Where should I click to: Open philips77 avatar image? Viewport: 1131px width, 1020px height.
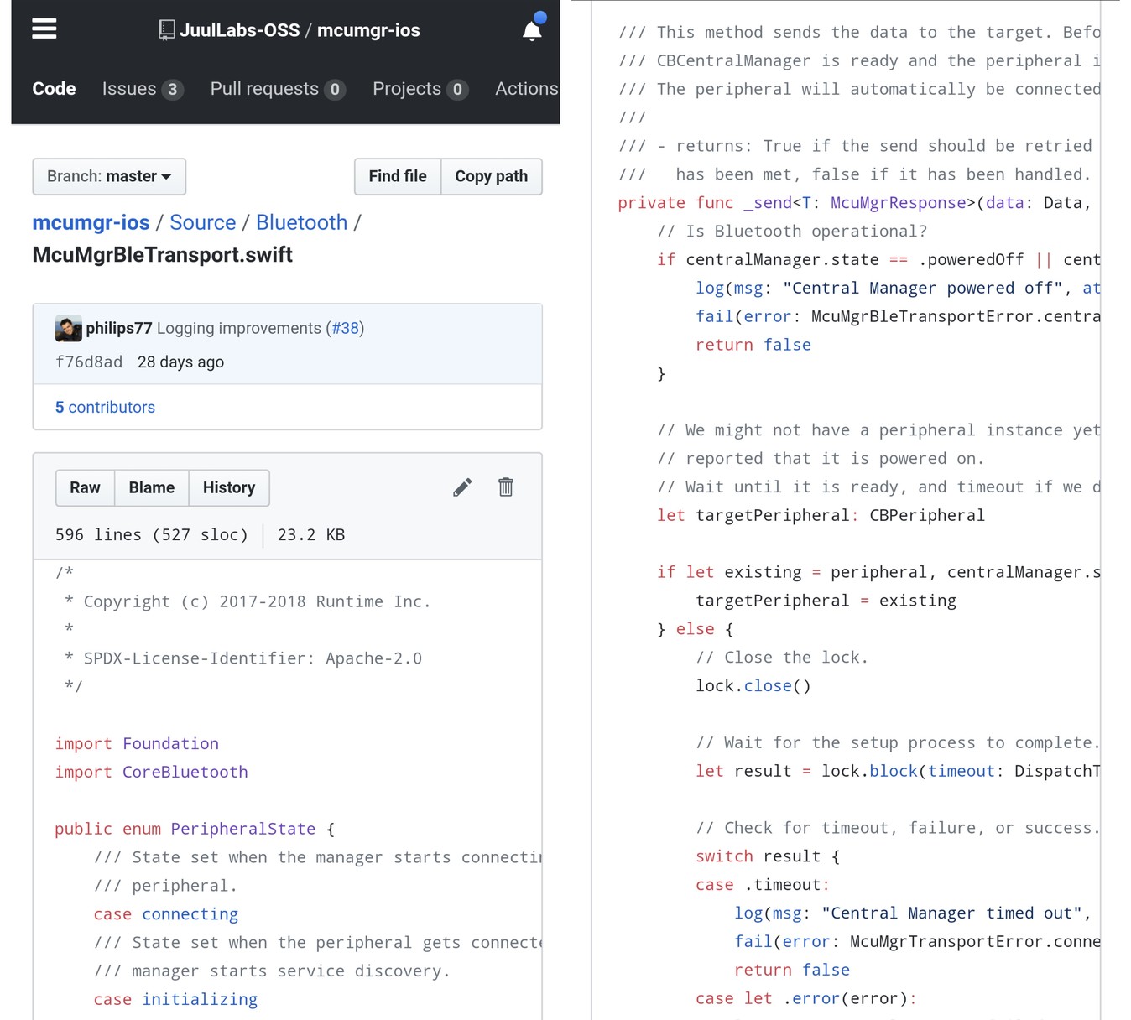[69, 328]
